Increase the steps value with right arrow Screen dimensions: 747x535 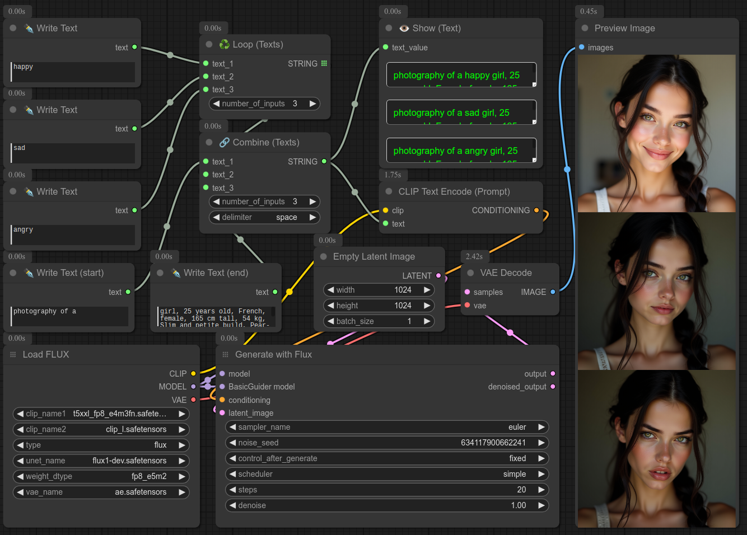pos(541,490)
